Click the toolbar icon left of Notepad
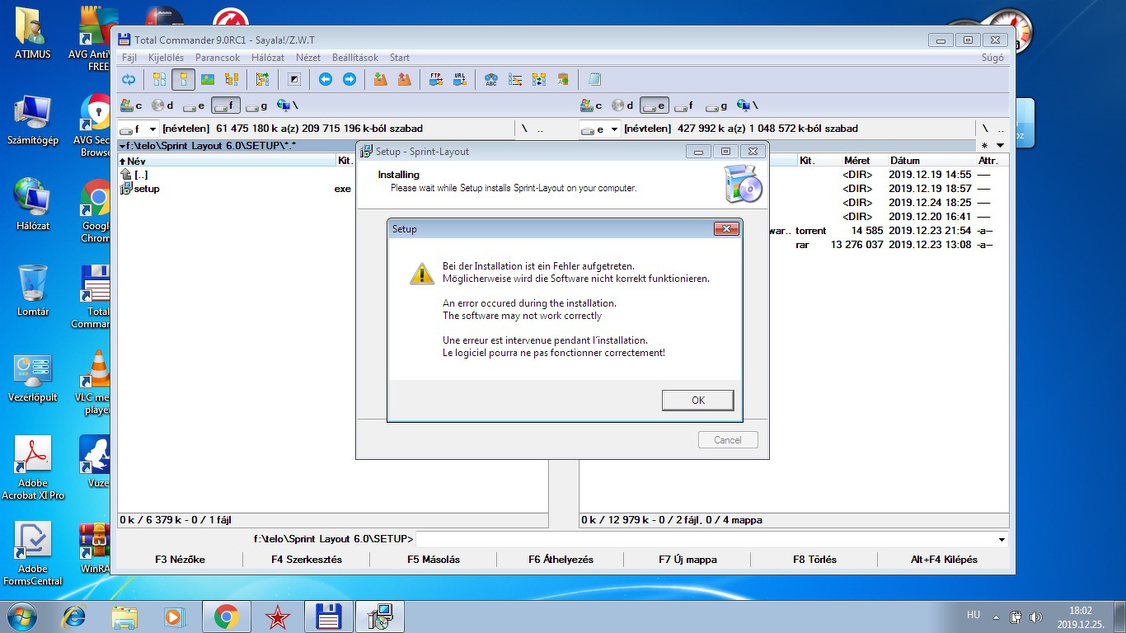Viewport: 1126px width, 633px height. (x=563, y=79)
